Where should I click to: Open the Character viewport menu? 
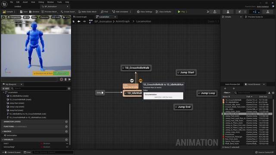click(x=44, y=17)
